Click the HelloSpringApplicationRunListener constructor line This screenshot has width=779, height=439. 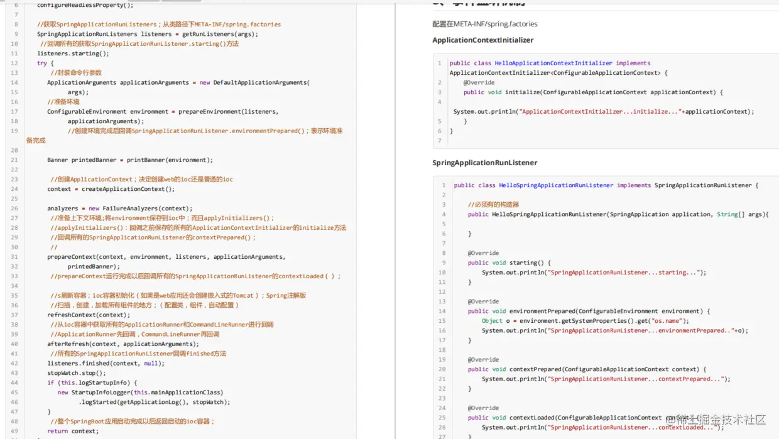pos(618,214)
